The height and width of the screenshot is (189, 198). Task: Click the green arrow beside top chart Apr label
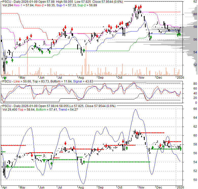(x=5, y=78)
